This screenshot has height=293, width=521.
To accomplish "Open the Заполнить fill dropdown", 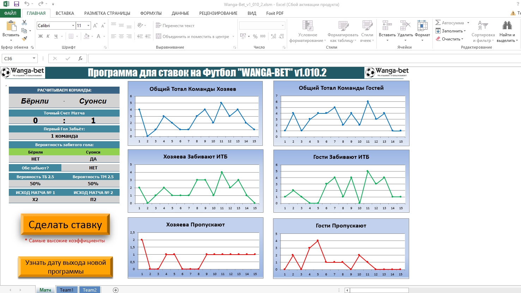I will tap(465, 31).
